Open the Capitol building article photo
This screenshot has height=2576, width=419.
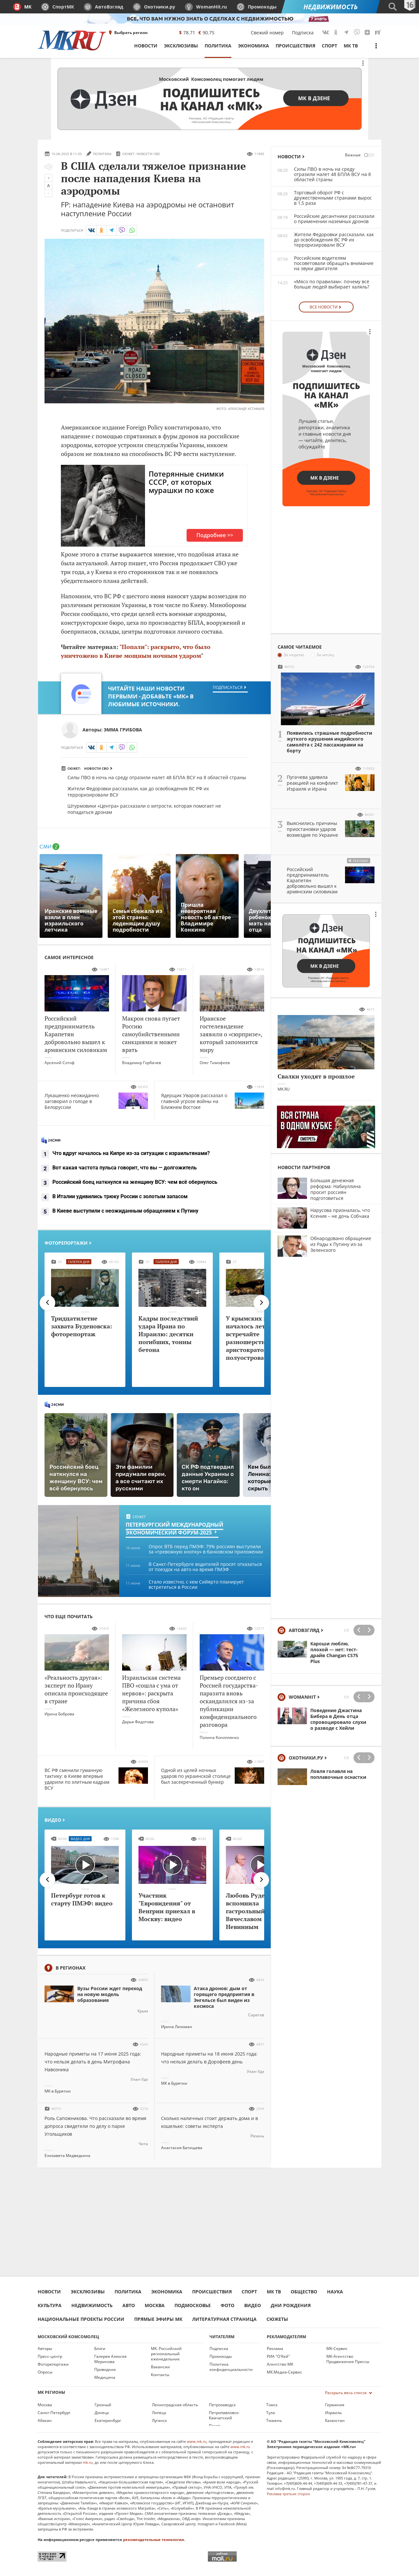(154, 321)
